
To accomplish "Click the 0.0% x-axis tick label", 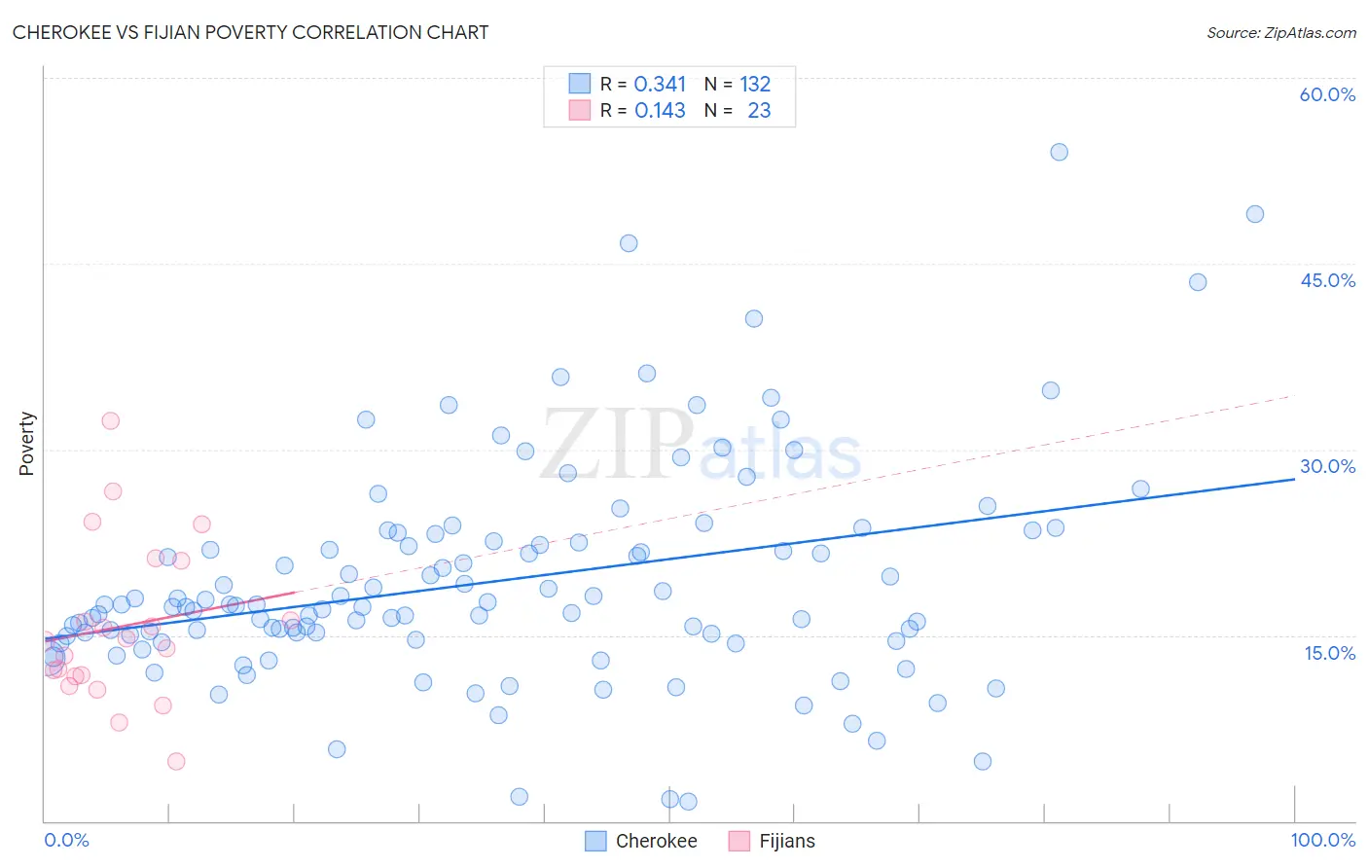I will pyautogui.click(x=66, y=840).
